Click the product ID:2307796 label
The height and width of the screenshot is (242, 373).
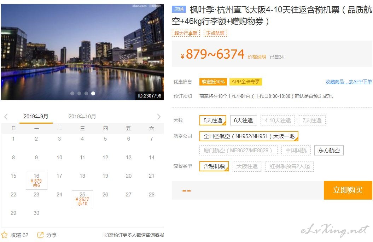point(150,96)
